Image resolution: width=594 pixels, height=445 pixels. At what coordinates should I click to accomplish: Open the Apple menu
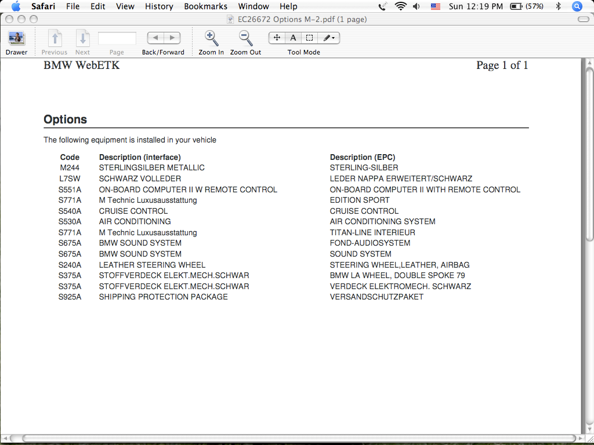16,6
